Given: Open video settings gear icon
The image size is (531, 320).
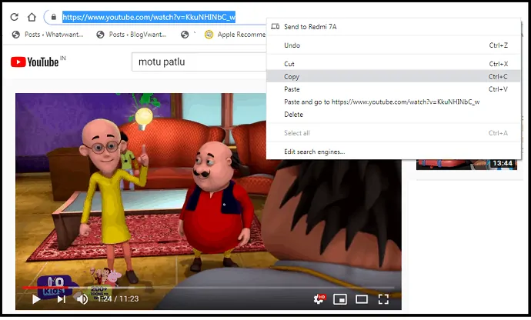Looking at the screenshot, I should pyautogui.click(x=319, y=298).
